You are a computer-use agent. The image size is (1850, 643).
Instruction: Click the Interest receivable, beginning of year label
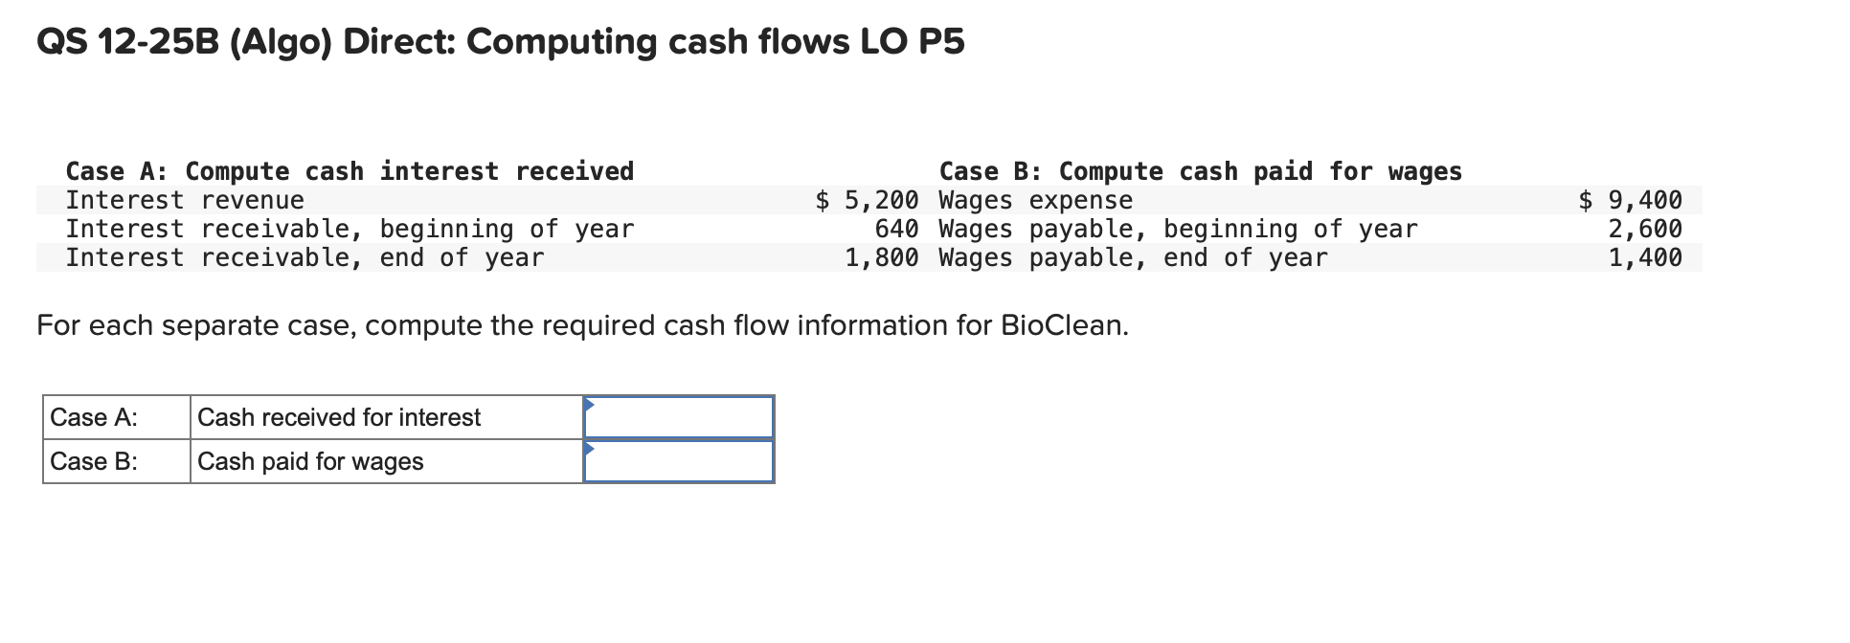tap(350, 230)
